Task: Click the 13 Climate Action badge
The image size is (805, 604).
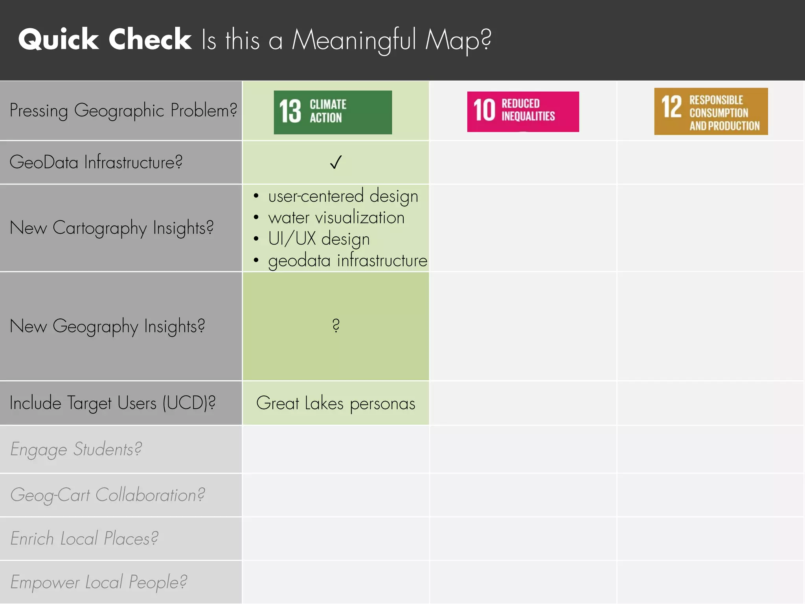Action: (x=333, y=112)
